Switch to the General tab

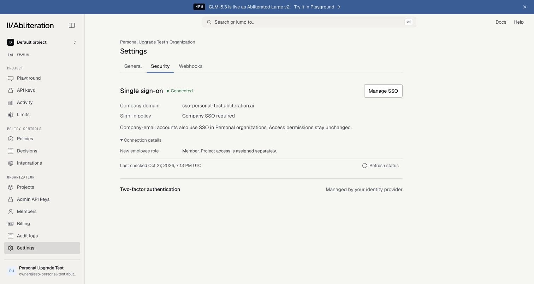point(133,66)
